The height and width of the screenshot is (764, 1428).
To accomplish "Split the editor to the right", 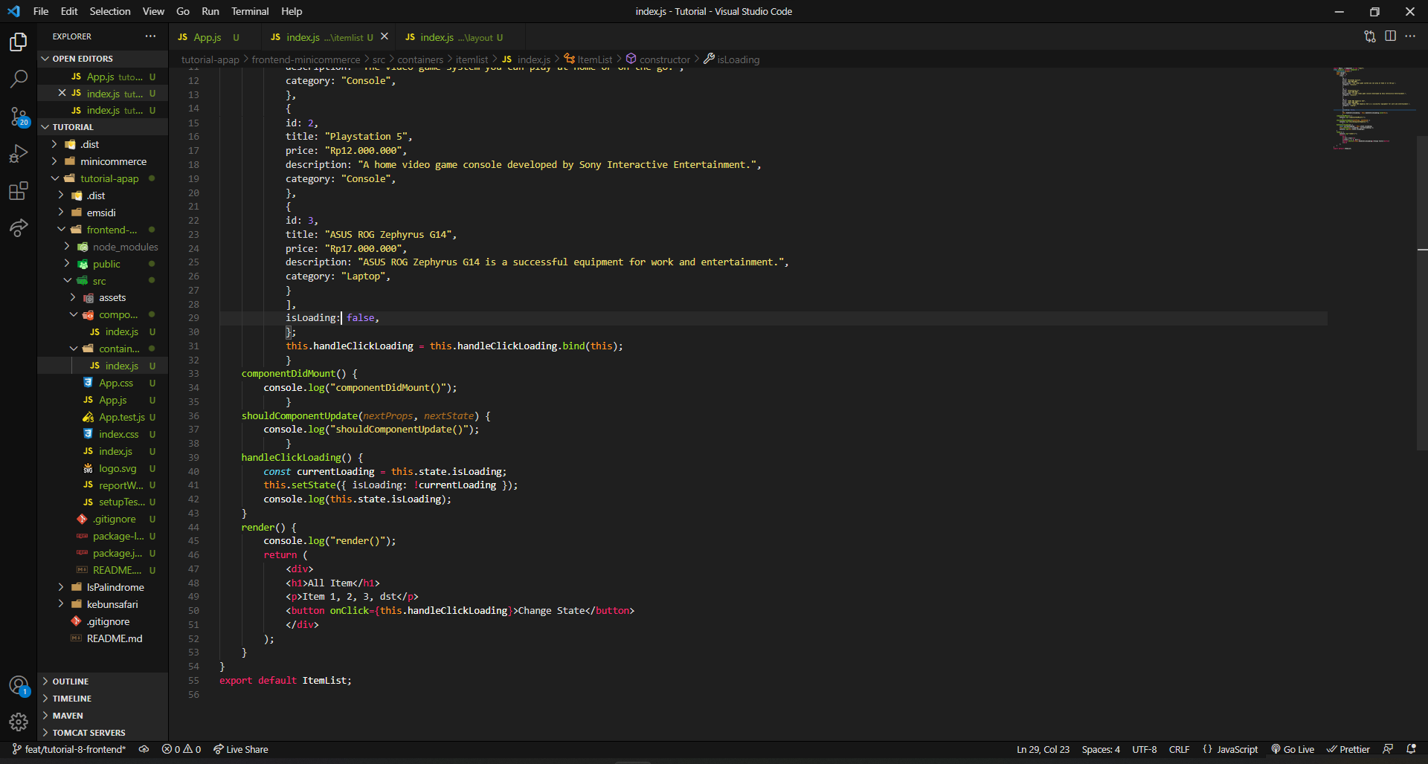I will click(1391, 36).
